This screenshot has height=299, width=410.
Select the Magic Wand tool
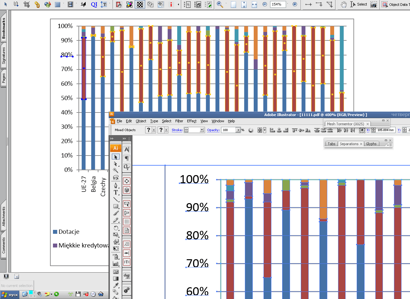pyautogui.click(x=115, y=170)
